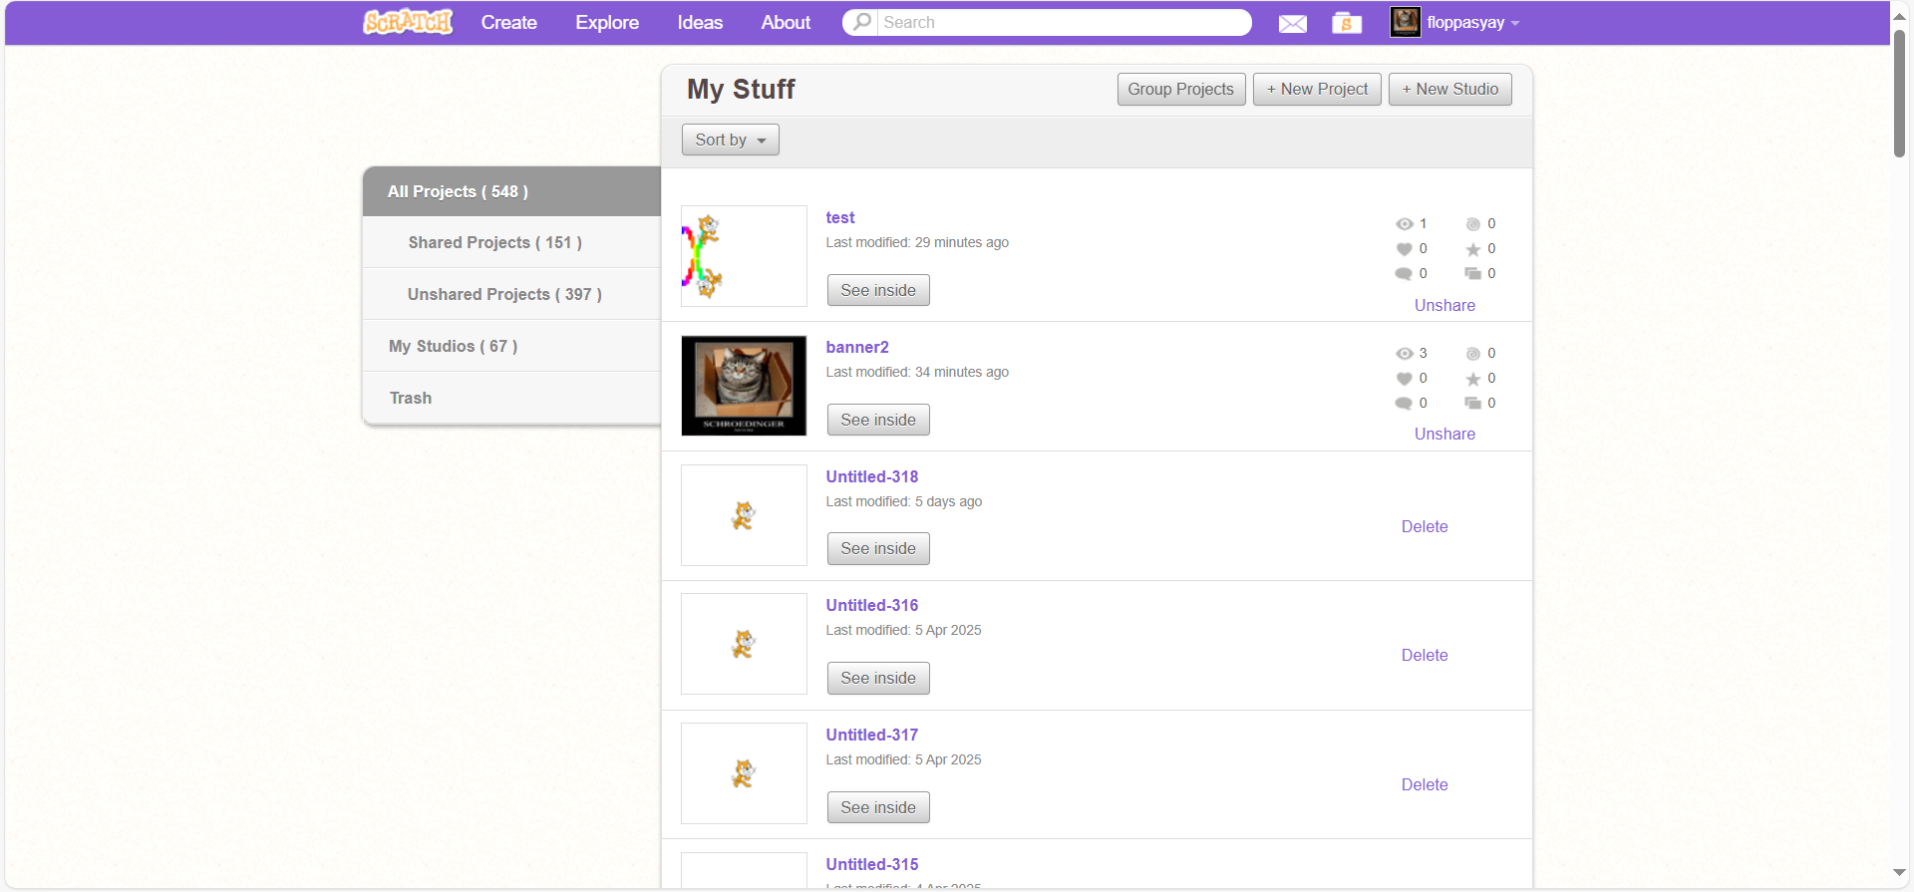Click See inside for Untitled-317

(x=878, y=807)
